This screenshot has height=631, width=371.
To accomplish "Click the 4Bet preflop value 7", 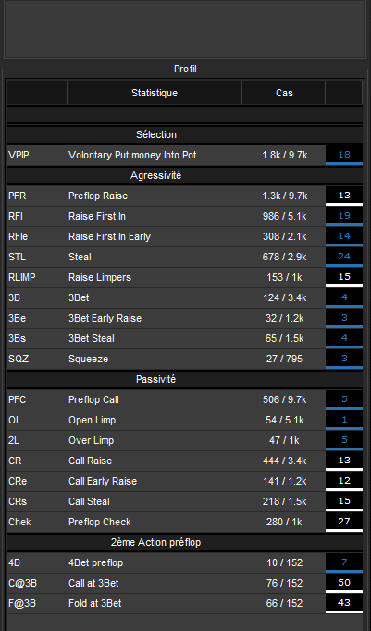I will (344, 562).
